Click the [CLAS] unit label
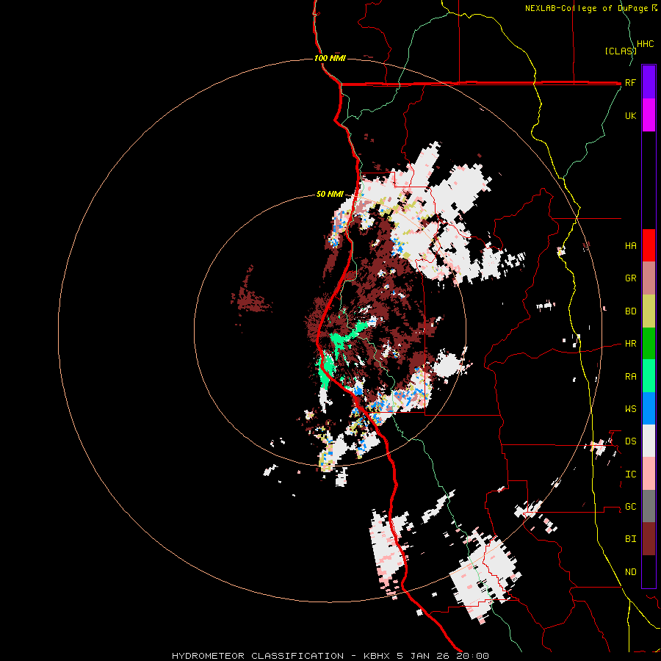 (x=621, y=51)
